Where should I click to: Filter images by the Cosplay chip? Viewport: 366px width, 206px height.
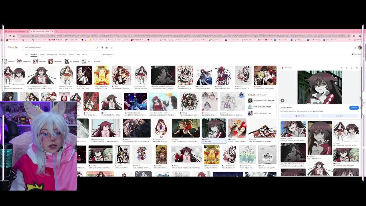[9, 61]
